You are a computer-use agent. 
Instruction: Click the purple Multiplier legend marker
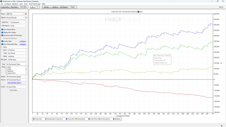click(x=114, y=119)
